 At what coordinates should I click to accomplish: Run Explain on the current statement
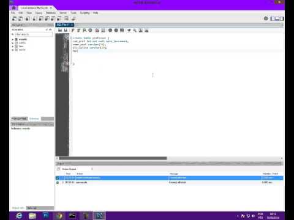[x=85, y=31]
